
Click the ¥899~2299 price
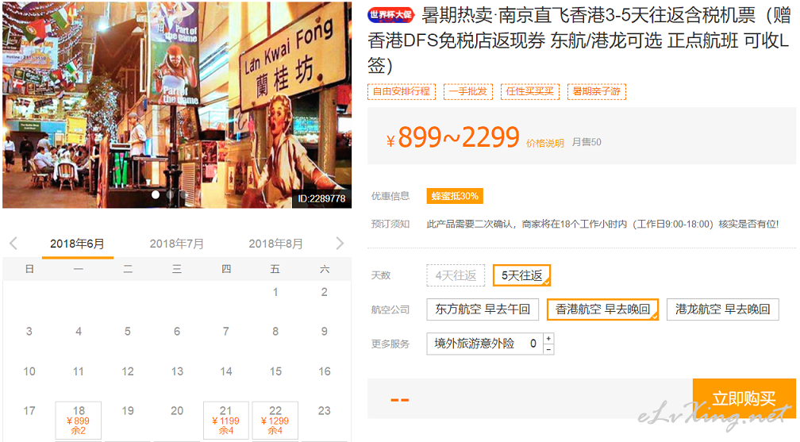[x=453, y=137]
